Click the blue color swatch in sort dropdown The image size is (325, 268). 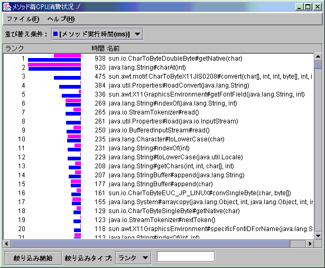[55, 34]
